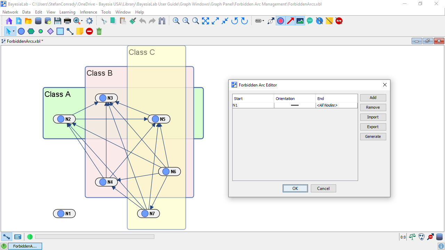Click the Import button
This screenshot has width=445, height=250.
point(373,117)
